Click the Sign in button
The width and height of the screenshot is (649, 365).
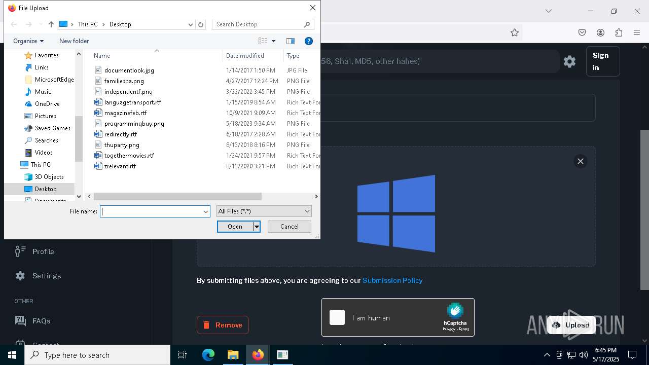603,61
